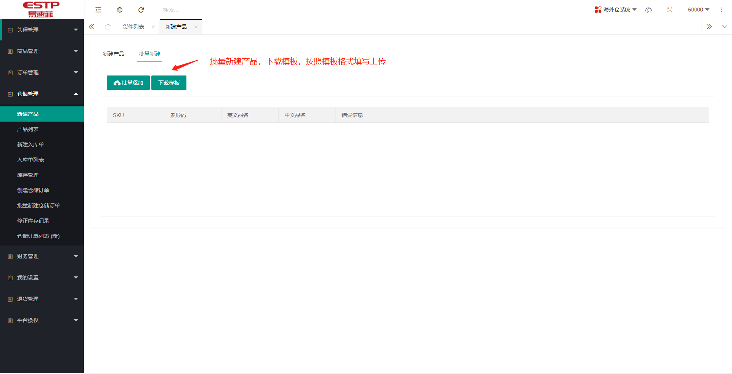Open the 60000 account dropdown

(x=698, y=10)
